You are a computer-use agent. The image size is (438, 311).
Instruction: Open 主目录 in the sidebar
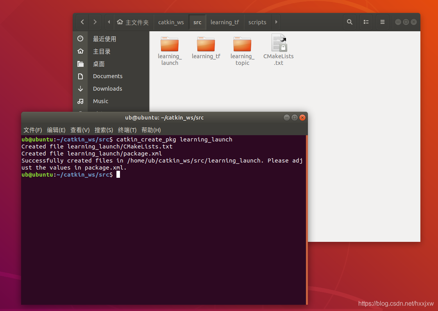(x=102, y=52)
